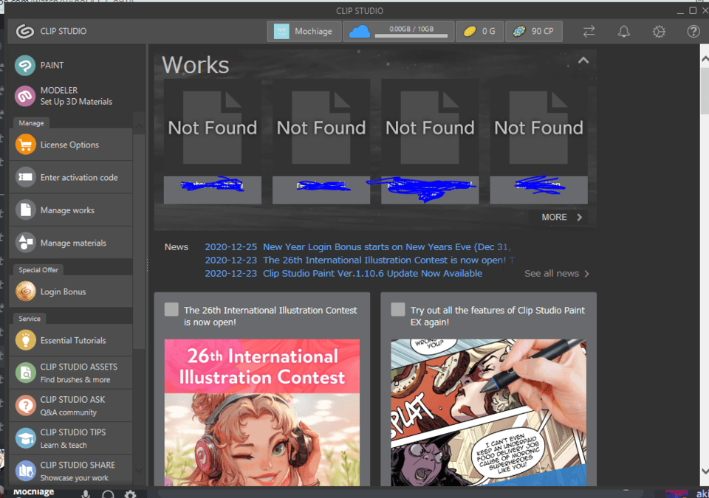
Task: Open the notifications bell icon
Action: (x=624, y=32)
